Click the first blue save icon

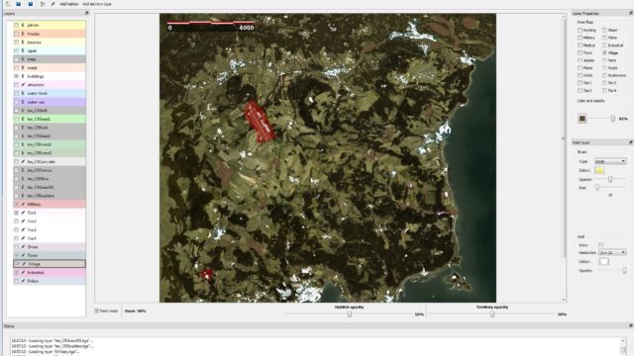pyautogui.click(x=19, y=4)
